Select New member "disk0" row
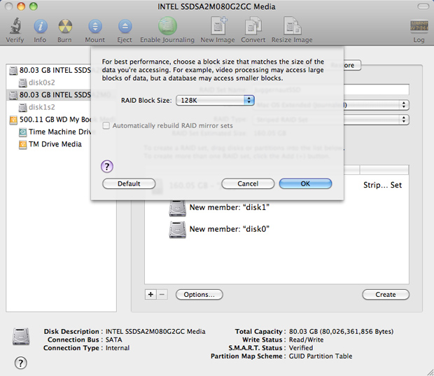This screenshot has height=376, width=434. (276, 229)
